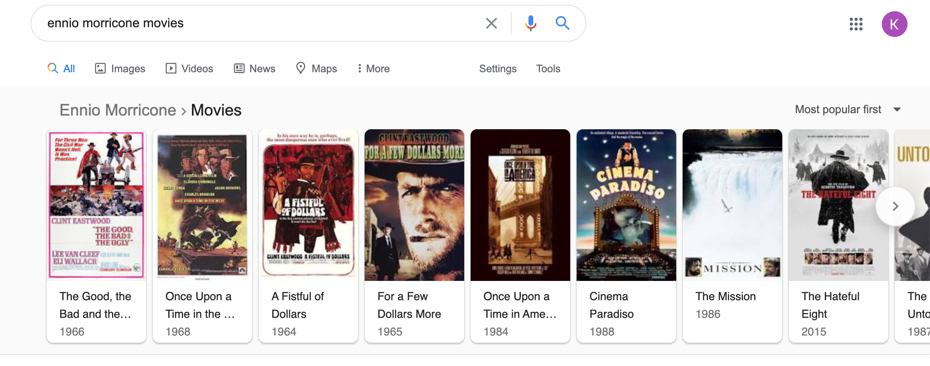Open the Images results tab
Viewport: 930px width, 366px height.
pyautogui.click(x=120, y=69)
